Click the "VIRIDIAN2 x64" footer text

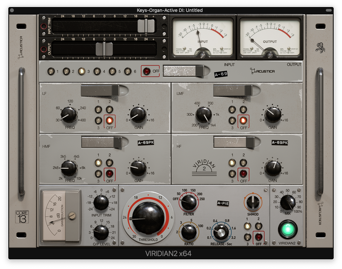tap(168, 253)
